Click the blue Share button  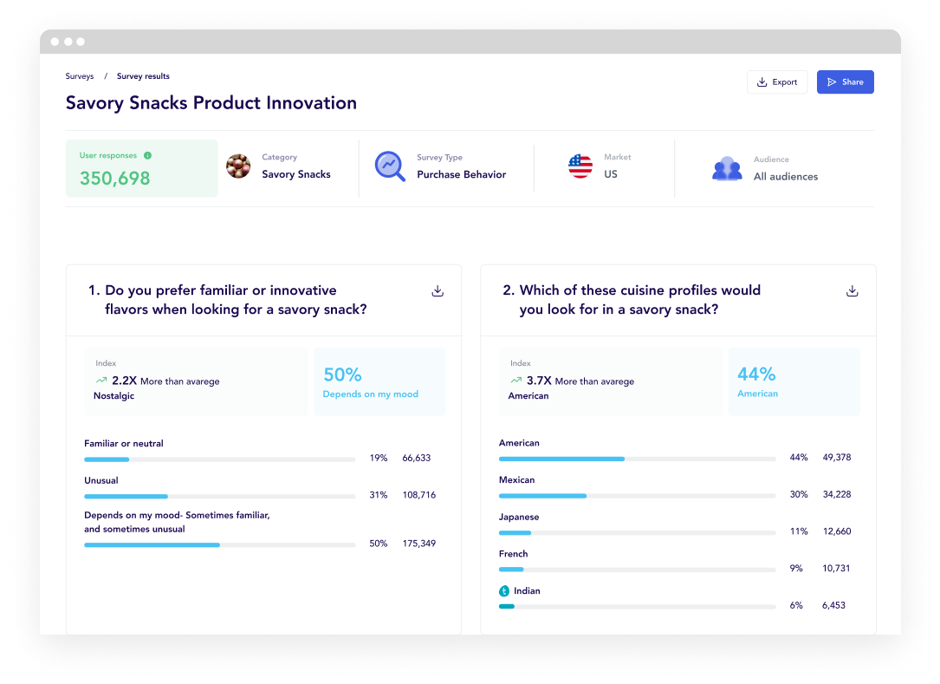coord(846,82)
